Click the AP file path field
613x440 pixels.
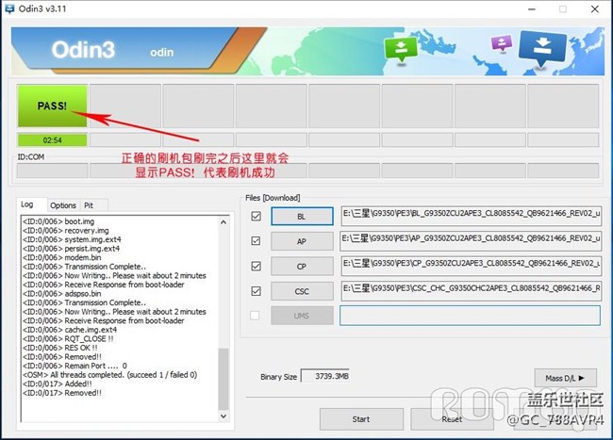tap(470, 240)
